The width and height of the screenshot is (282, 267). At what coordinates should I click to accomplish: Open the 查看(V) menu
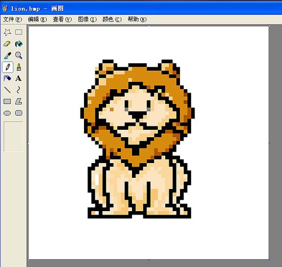(62, 19)
